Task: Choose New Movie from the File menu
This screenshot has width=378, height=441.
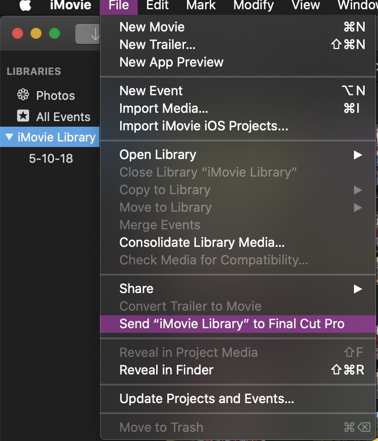Action: 152,27
